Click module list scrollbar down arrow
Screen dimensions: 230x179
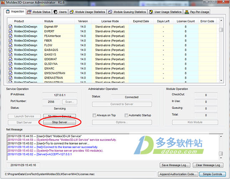221,81
